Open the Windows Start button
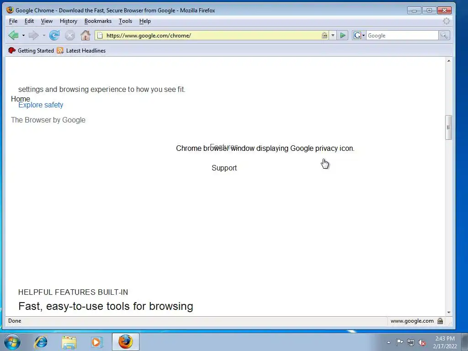Image resolution: width=468 pixels, height=351 pixels. pyautogui.click(x=12, y=342)
